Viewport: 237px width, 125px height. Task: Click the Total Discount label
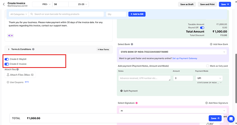click(x=197, y=35)
